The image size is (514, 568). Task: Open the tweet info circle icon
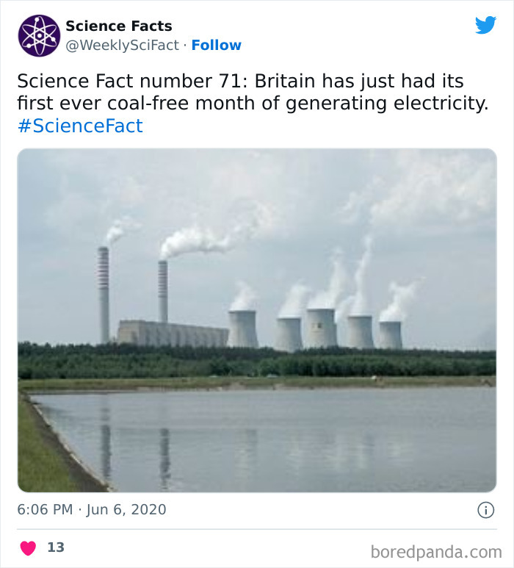pos(485,510)
